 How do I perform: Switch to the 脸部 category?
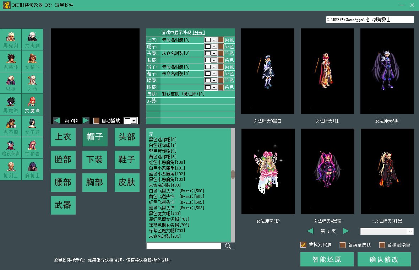tap(63, 160)
